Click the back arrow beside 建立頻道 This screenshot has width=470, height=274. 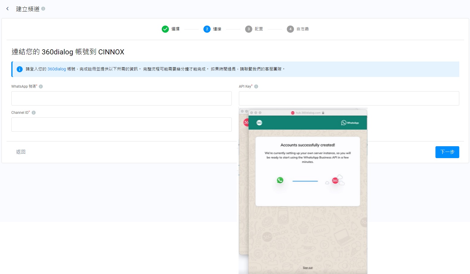click(x=7, y=9)
